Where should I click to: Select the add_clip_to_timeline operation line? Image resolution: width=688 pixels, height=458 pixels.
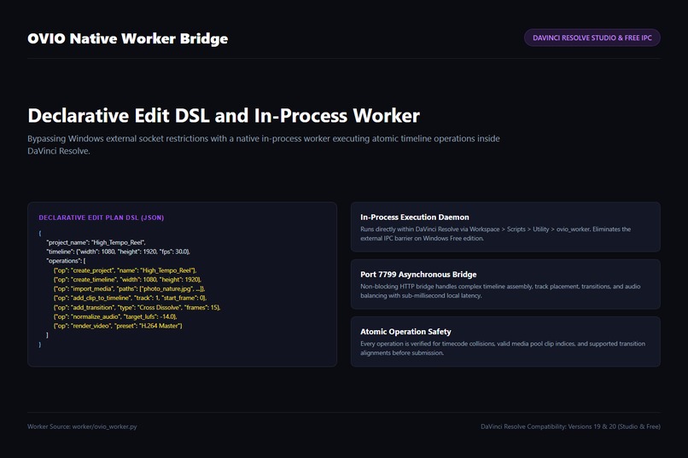click(130, 298)
